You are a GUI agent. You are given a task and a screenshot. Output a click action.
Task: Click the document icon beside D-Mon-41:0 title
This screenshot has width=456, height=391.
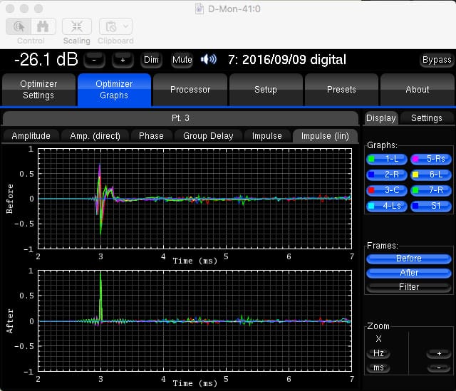point(199,9)
